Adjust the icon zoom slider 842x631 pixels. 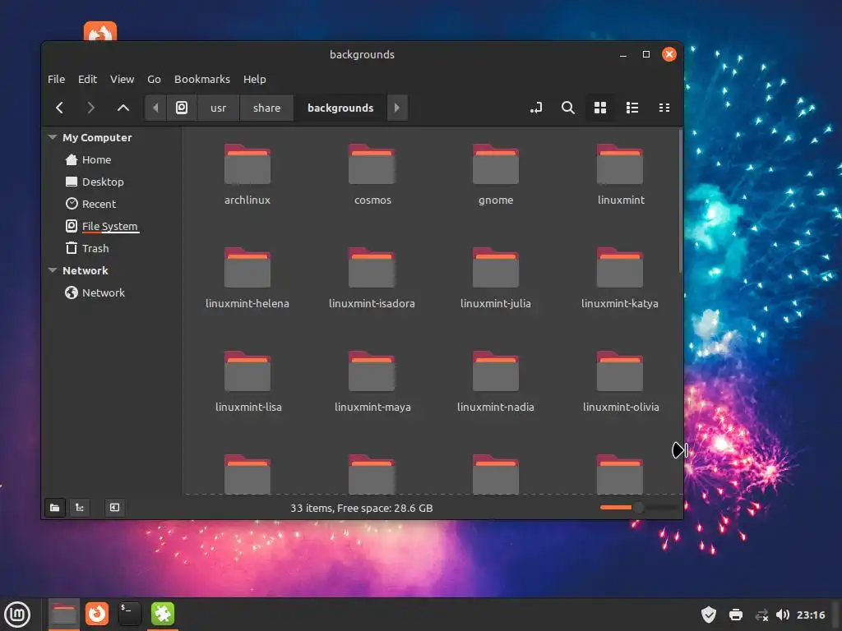[x=638, y=507]
